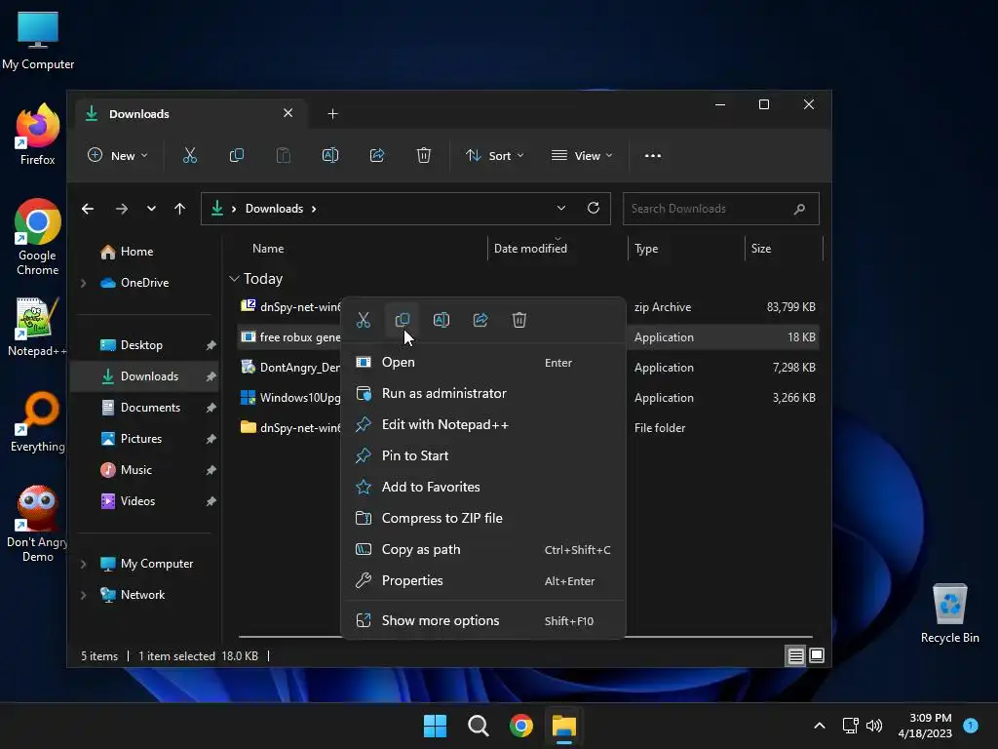998x749 pixels.
Task: Click the Share icon in Explorer toolbar
Action: [x=377, y=155]
